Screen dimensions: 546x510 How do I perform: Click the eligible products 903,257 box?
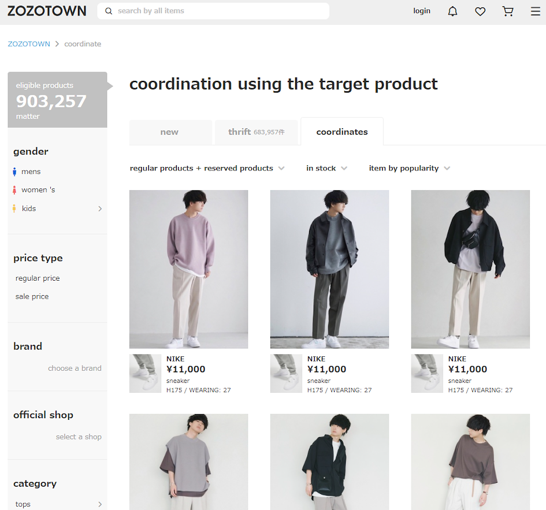57,100
